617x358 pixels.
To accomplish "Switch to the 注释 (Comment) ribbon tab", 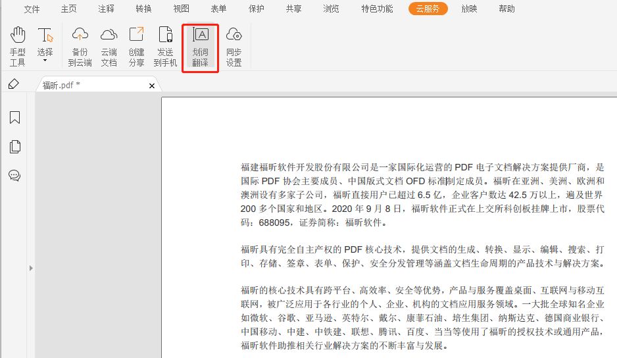I will [x=106, y=9].
